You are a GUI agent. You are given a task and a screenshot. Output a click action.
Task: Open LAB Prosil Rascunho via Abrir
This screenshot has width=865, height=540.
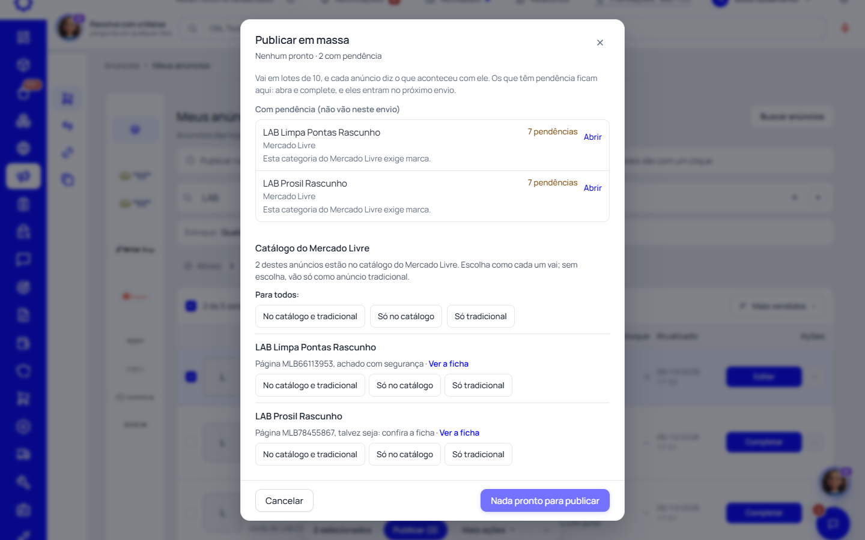pos(592,188)
